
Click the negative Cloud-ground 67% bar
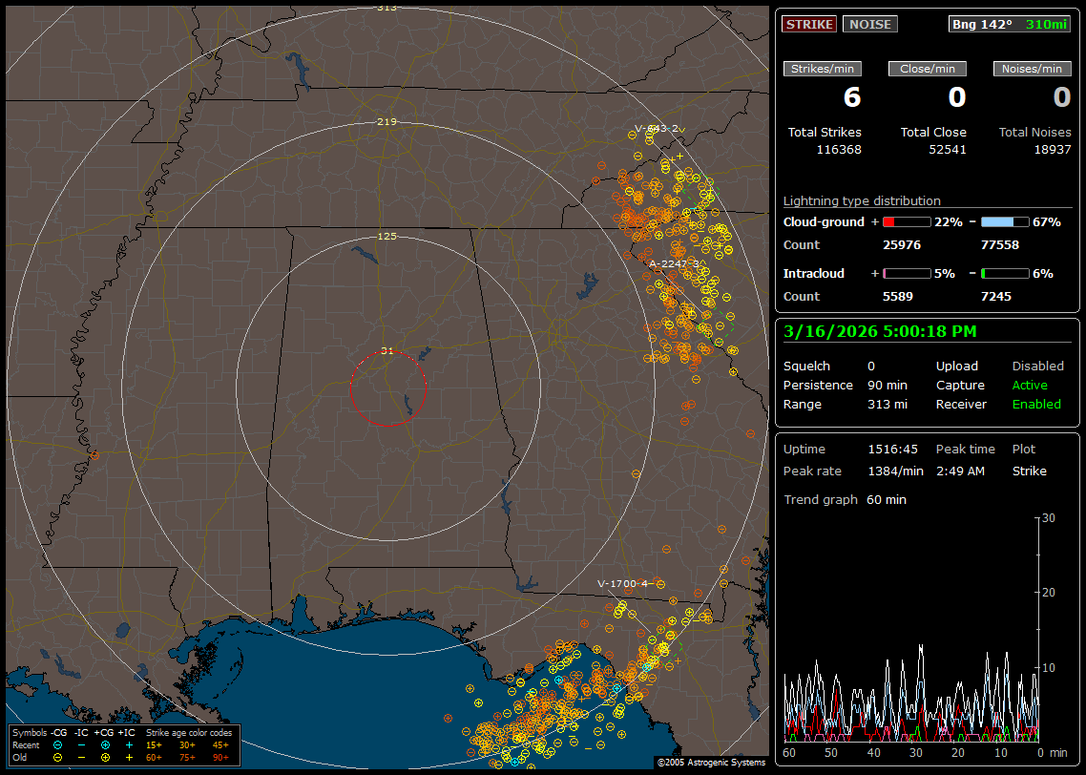tap(1004, 221)
